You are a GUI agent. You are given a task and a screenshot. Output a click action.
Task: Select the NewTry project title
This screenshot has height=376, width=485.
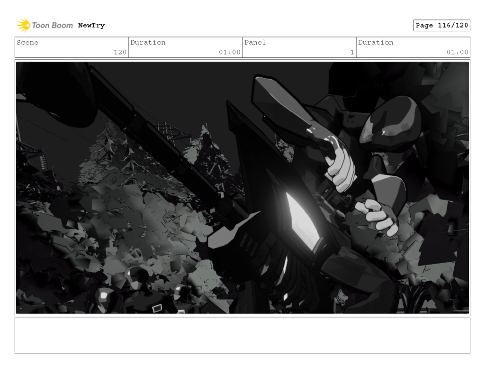pyautogui.click(x=91, y=25)
